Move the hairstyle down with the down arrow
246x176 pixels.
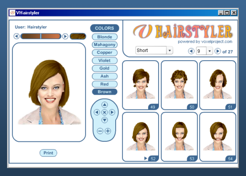click(104, 120)
